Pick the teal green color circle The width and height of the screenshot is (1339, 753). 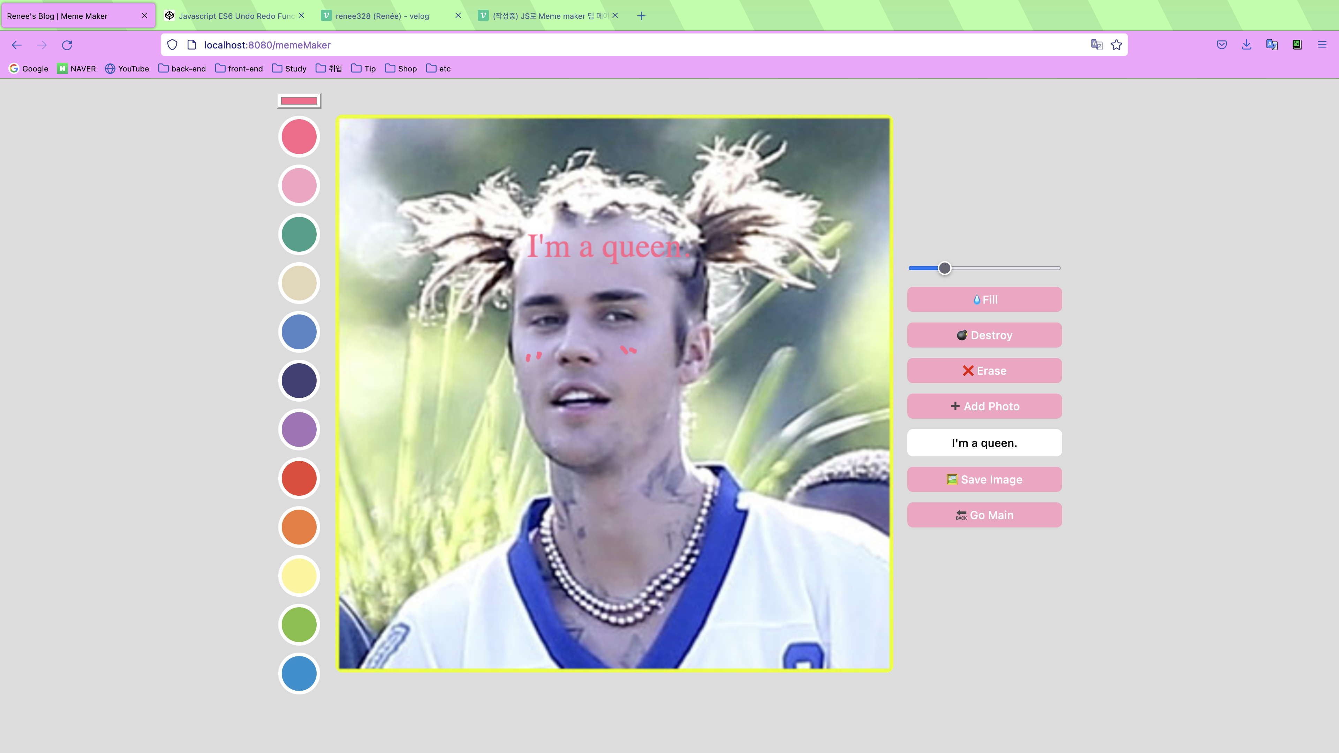click(299, 234)
